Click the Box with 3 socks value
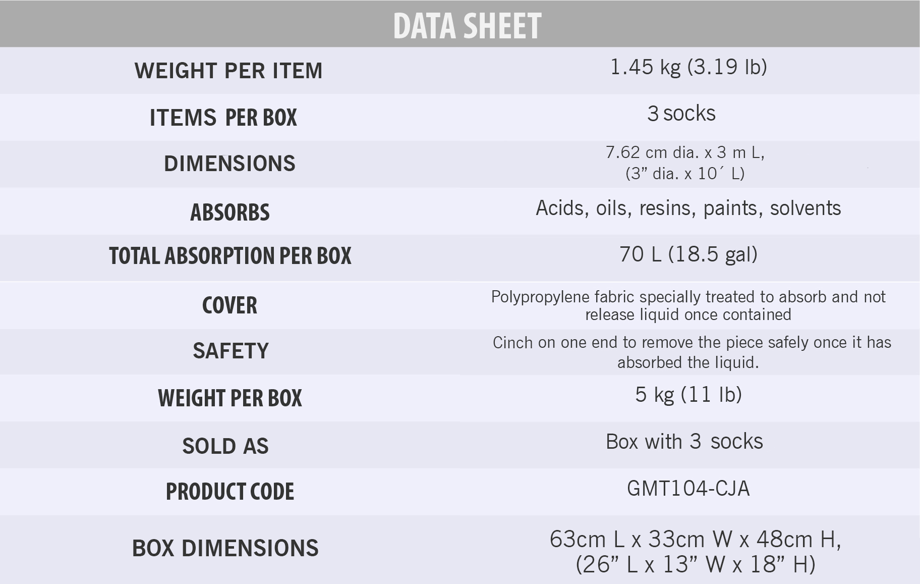This screenshot has height=584, width=920. (x=684, y=441)
